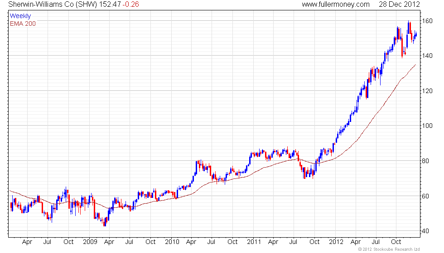Screen dimensions: 444x253
Task: Click the 120 price axis label
Action: click(x=427, y=91)
